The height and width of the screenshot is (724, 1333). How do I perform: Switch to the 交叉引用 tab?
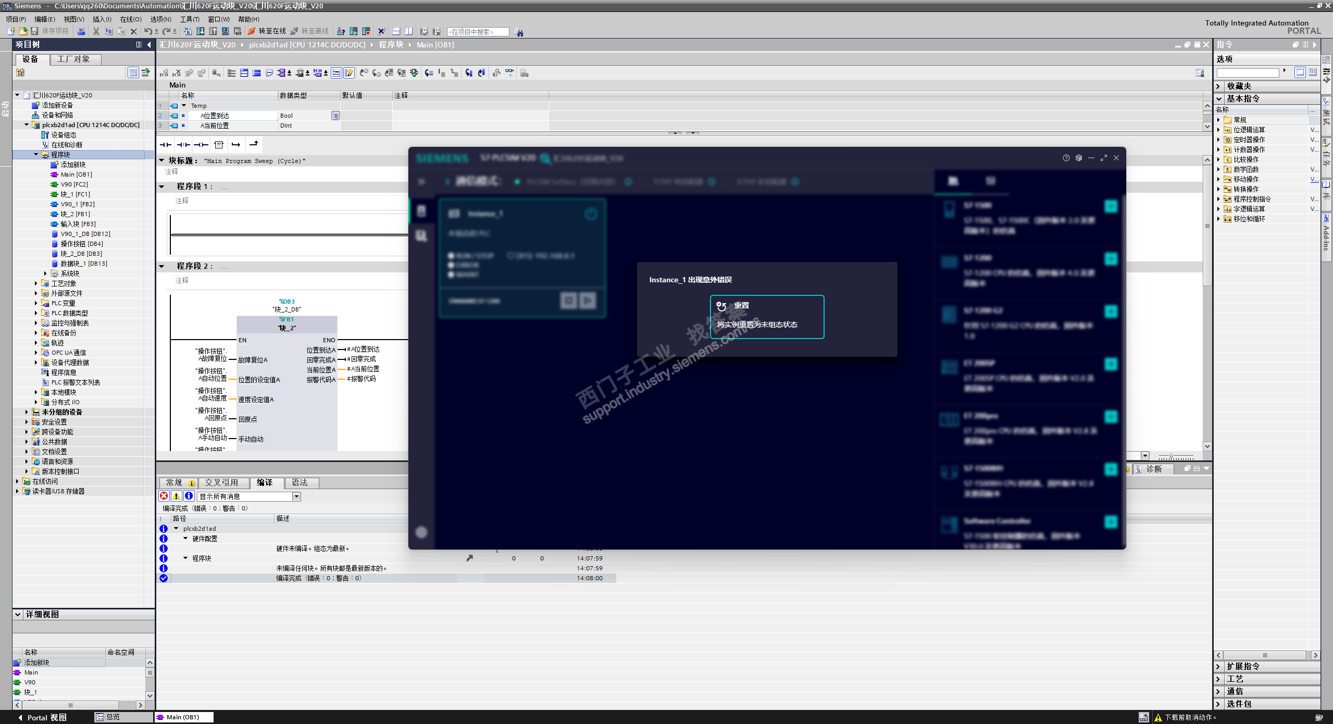click(x=221, y=483)
